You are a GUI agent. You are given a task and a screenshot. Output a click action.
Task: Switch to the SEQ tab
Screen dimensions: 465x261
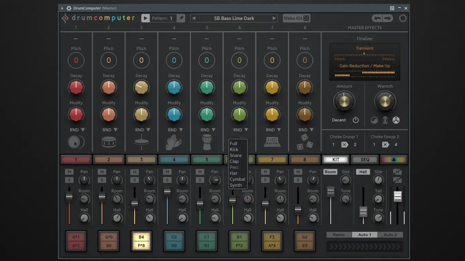click(x=365, y=159)
